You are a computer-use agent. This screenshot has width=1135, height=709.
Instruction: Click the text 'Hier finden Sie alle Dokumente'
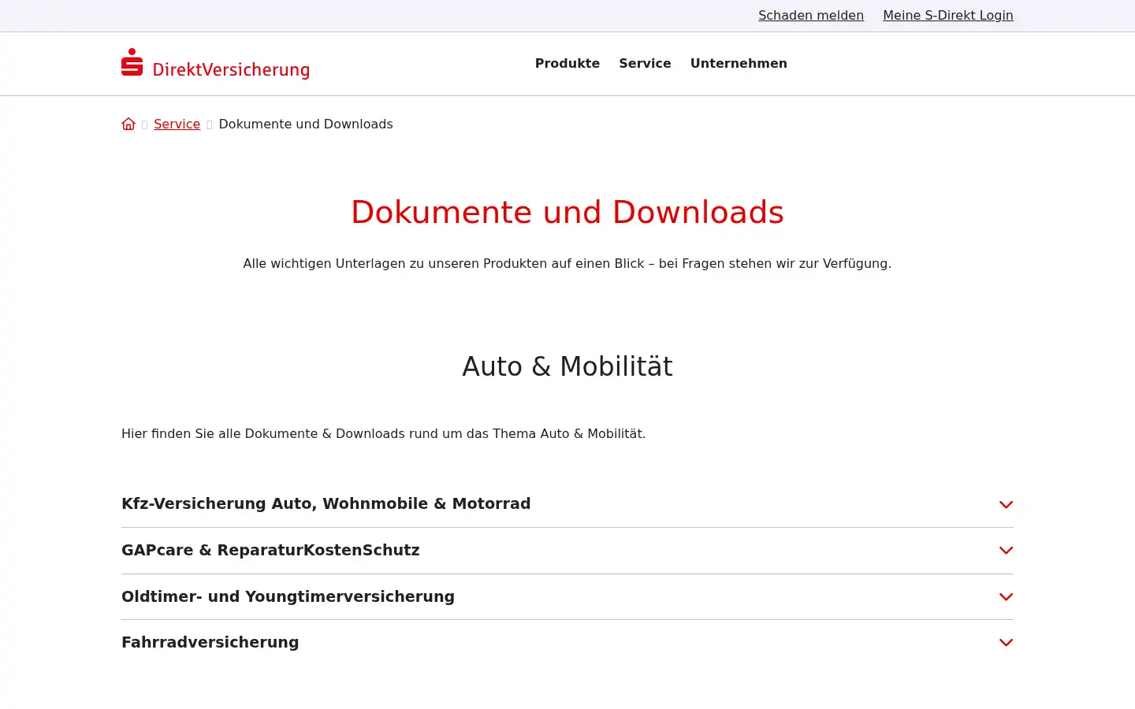point(383,433)
